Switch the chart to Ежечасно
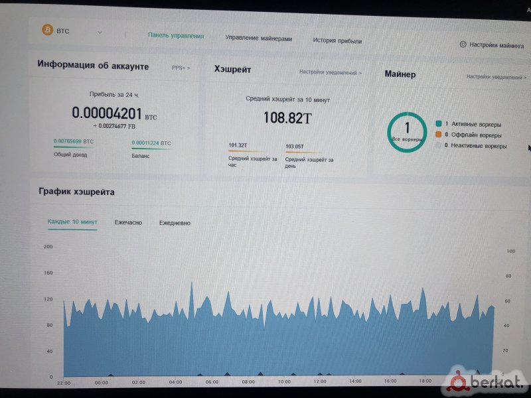531x398 pixels. [128, 222]
